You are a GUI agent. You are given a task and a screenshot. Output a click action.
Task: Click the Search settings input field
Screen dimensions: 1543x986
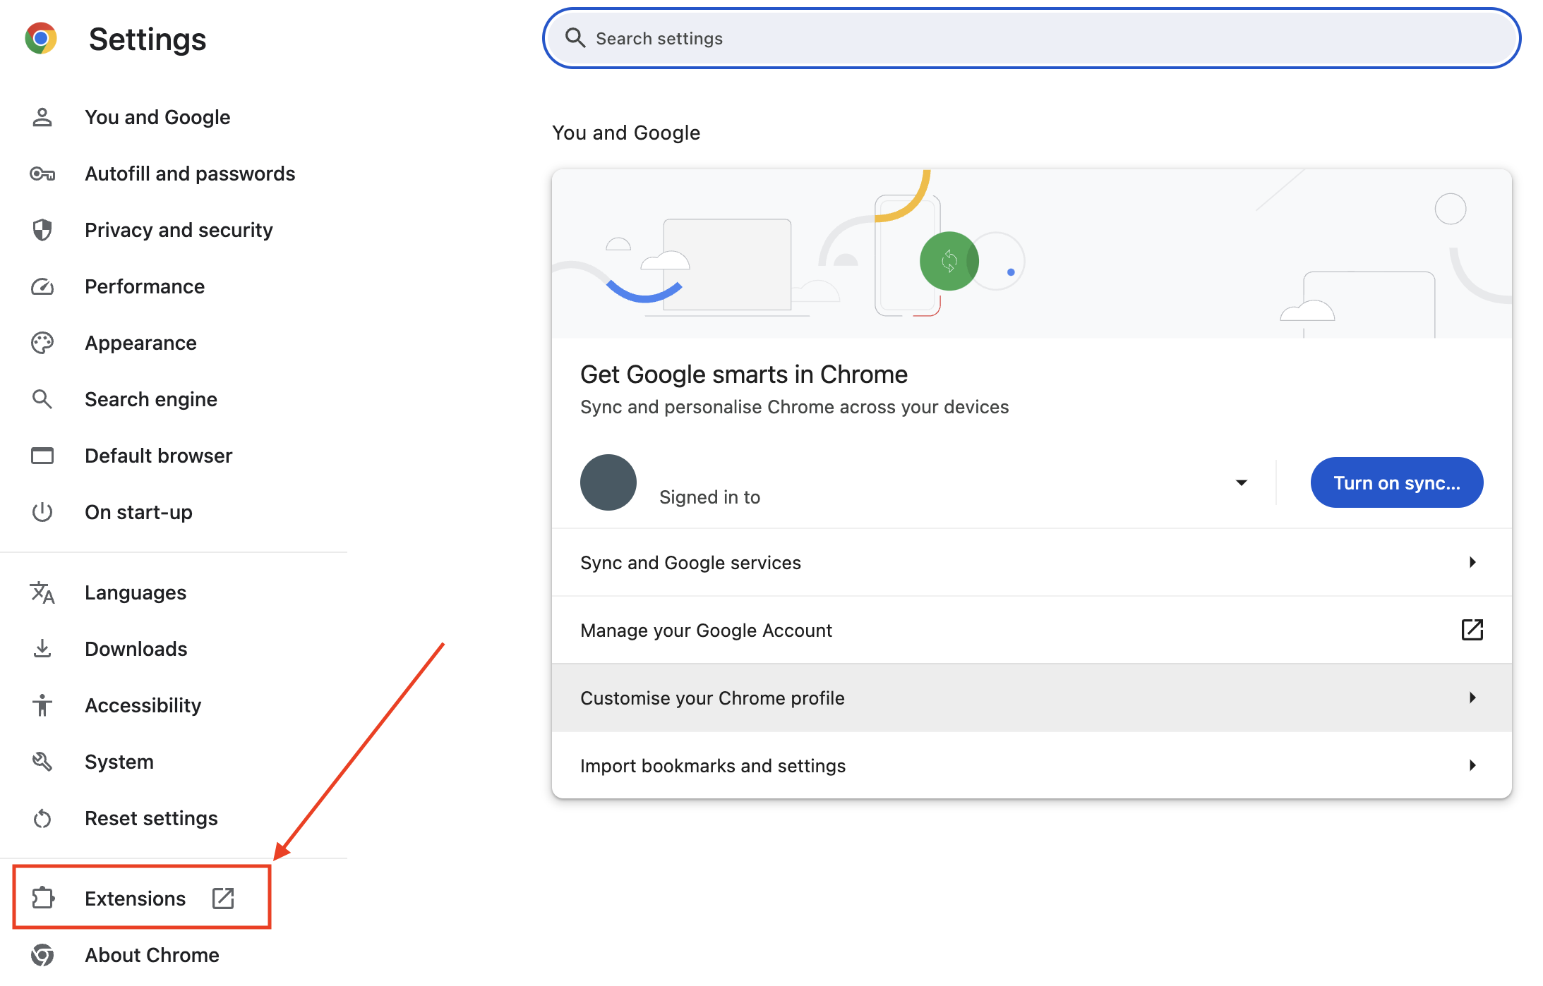click(x=1031, y=39)
